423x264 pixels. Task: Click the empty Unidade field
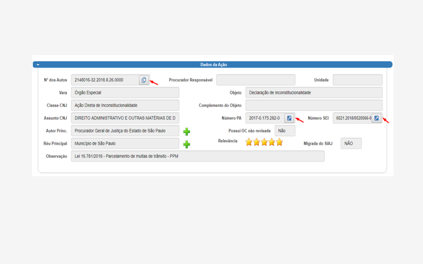click(x=358, y=80)
